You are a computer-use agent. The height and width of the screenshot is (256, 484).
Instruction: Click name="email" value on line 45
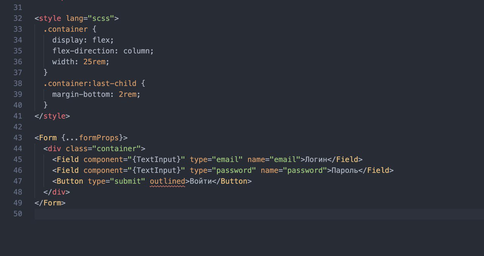[285, 159]
